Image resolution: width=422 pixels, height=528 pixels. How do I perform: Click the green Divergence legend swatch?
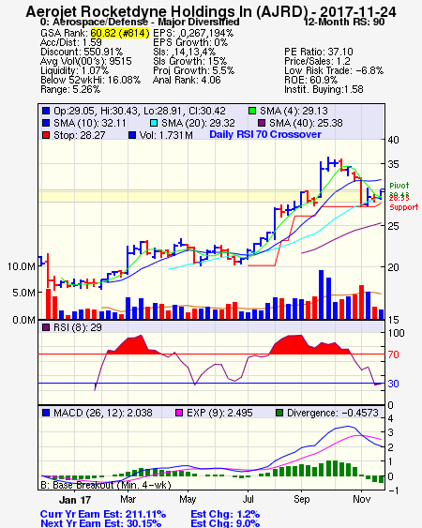coord(279,413)
